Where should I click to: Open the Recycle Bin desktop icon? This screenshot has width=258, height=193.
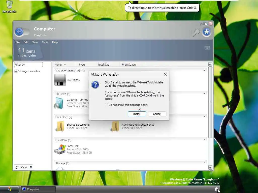pos(10,7)
